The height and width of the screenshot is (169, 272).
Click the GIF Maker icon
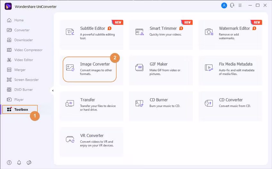(139, 68)
